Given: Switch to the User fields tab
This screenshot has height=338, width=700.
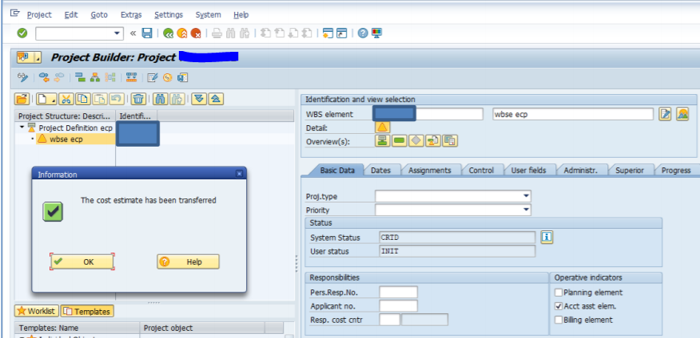Looking at the screenshot, I should click(x=528, y=170).
